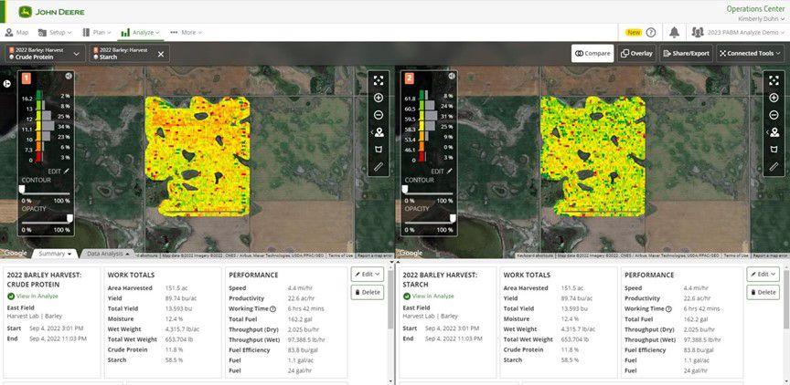Image resolution: width=790 pixels, height=385 pixels.
Task: Select the ruler measure tool on right map
Action: (x=774, y=166)
